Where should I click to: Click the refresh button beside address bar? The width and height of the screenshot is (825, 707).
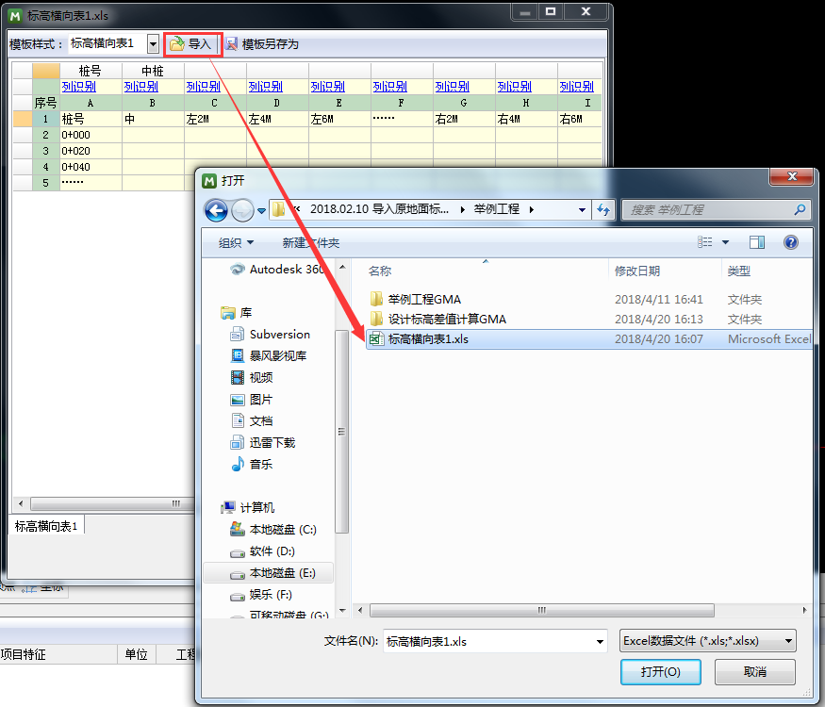pyautogui.click(x=604, y=209)
